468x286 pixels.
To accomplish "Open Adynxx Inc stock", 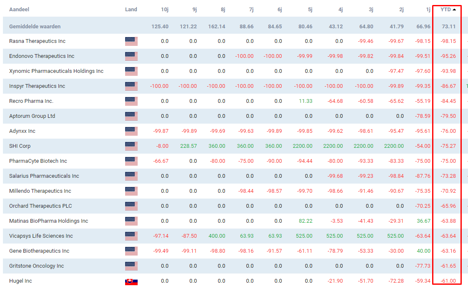I will pos(22,131).
